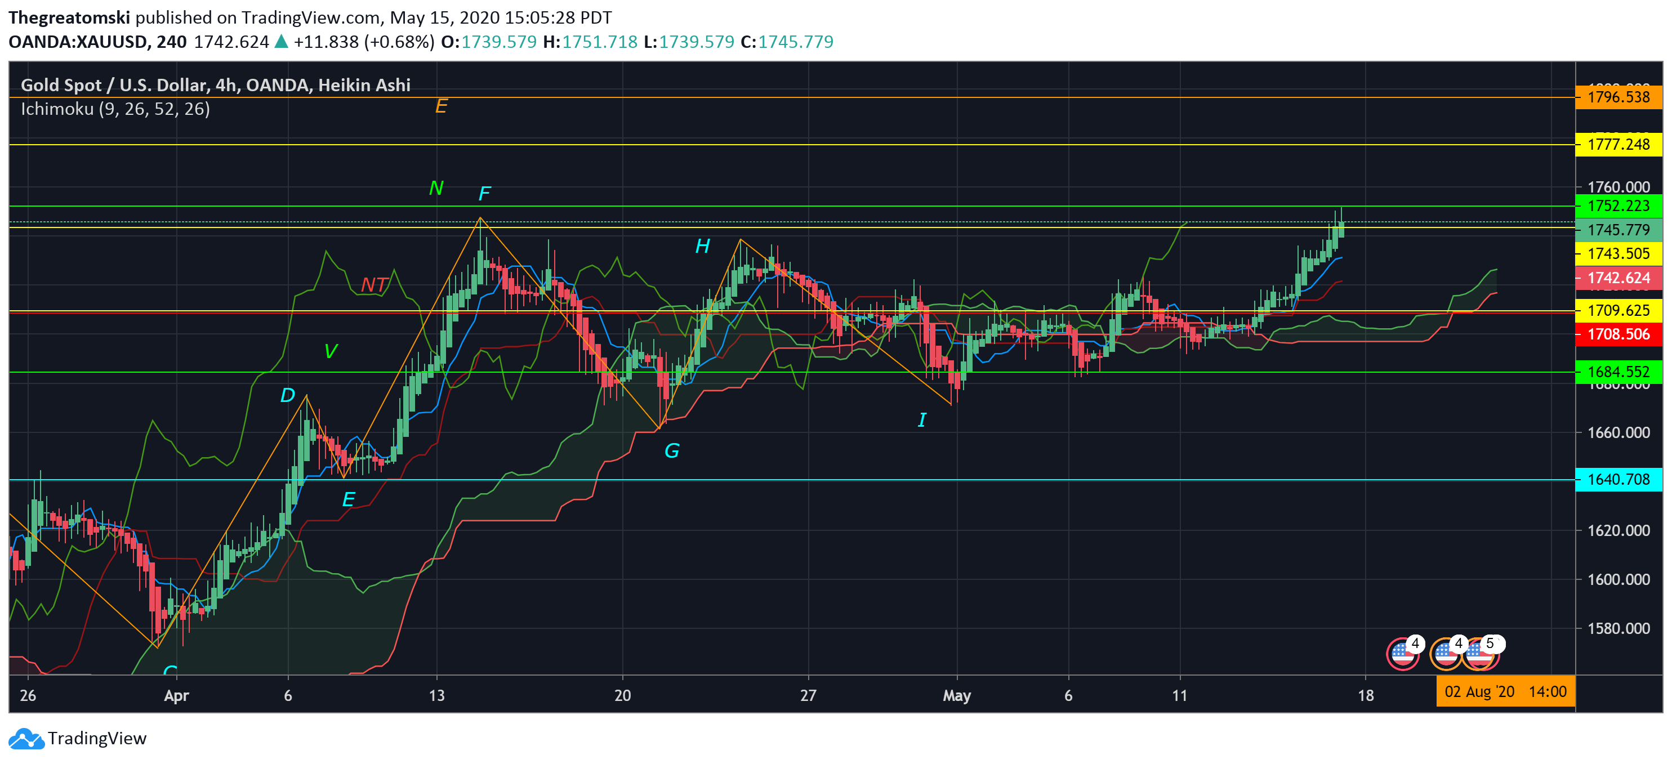Click the C:1745.779 close value in header

pos(787,42)
